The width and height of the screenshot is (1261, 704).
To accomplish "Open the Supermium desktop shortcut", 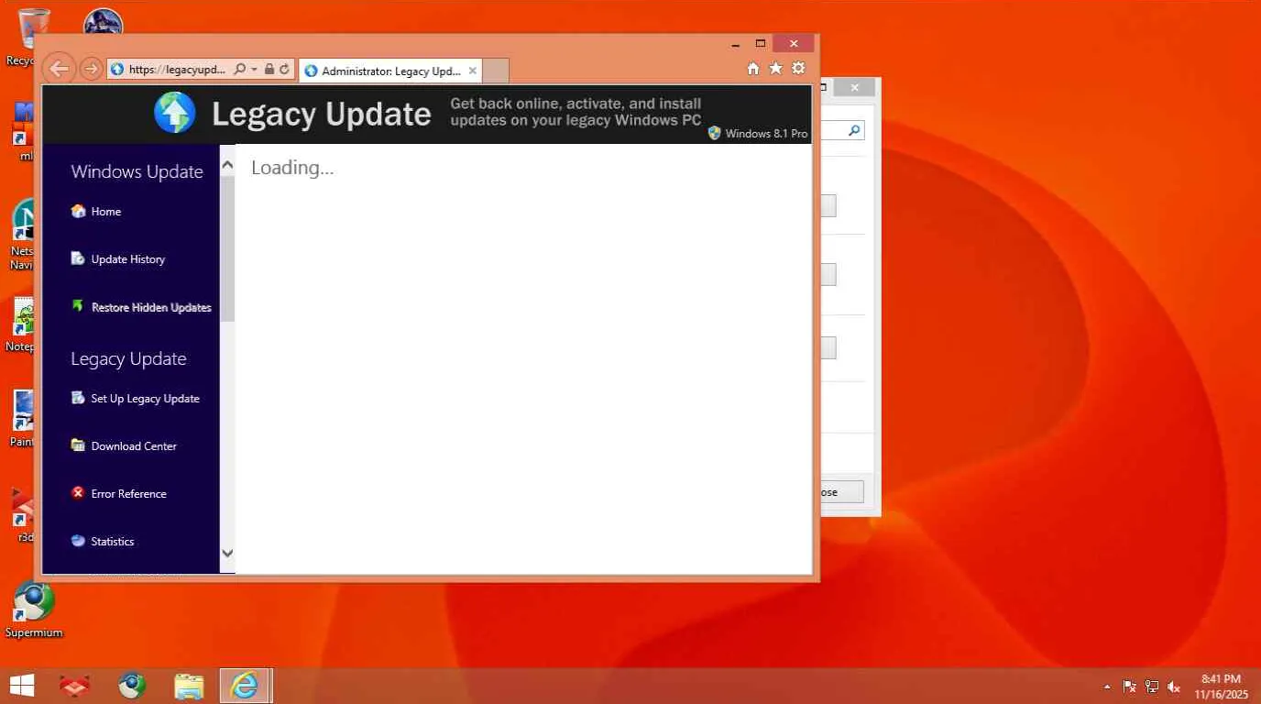I will point(34,610).
